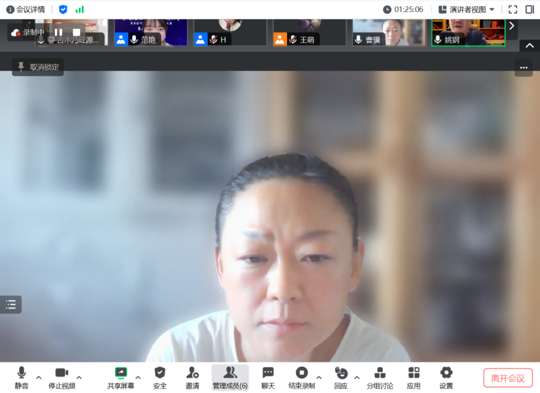The width and height of the screenshot is (540, 393).
Task: Select 吉木乃旺源 participant thumbnail
Action: pyautogui.click(x=71, y=32)
